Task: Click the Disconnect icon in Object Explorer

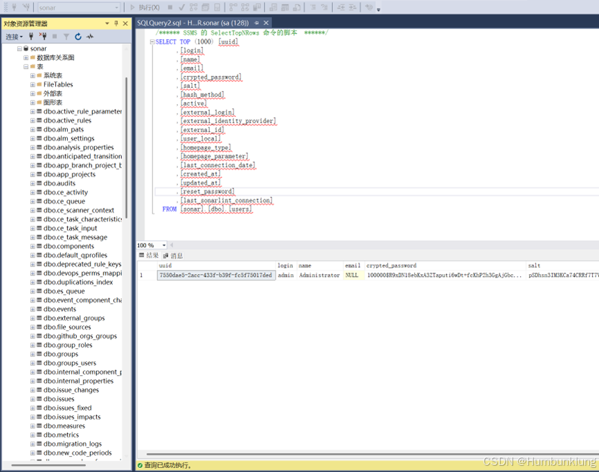Action: pos(43,36)
